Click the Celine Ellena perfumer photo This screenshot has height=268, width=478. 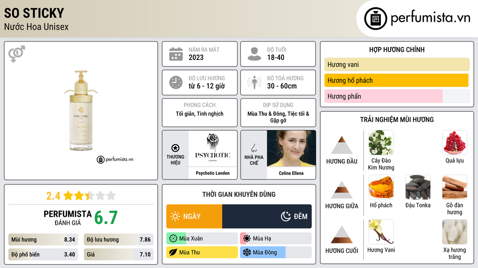click(x=291, y=148)
